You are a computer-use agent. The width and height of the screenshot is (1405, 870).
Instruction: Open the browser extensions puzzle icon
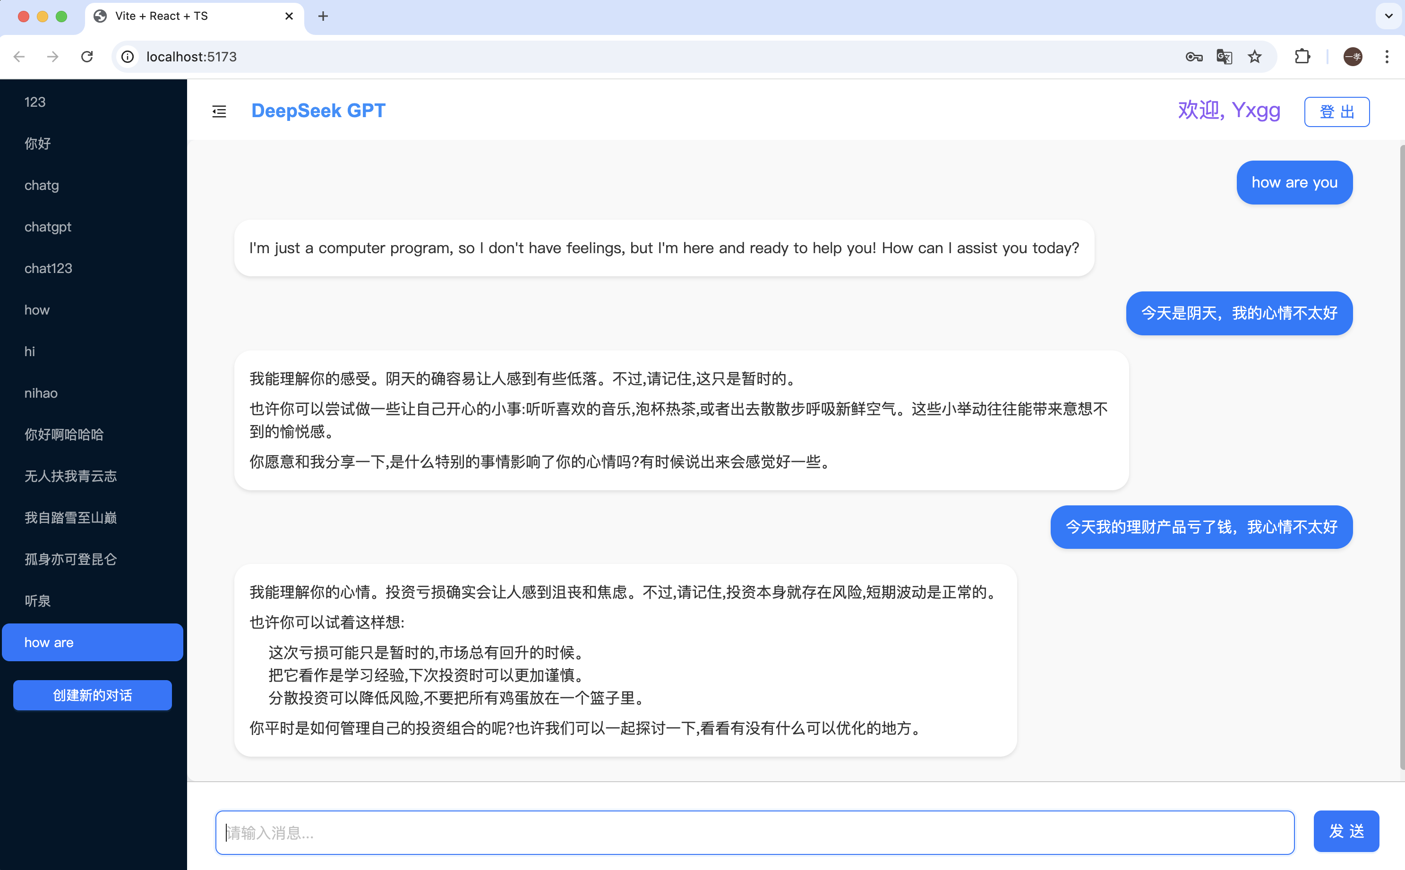point(1302,56)
